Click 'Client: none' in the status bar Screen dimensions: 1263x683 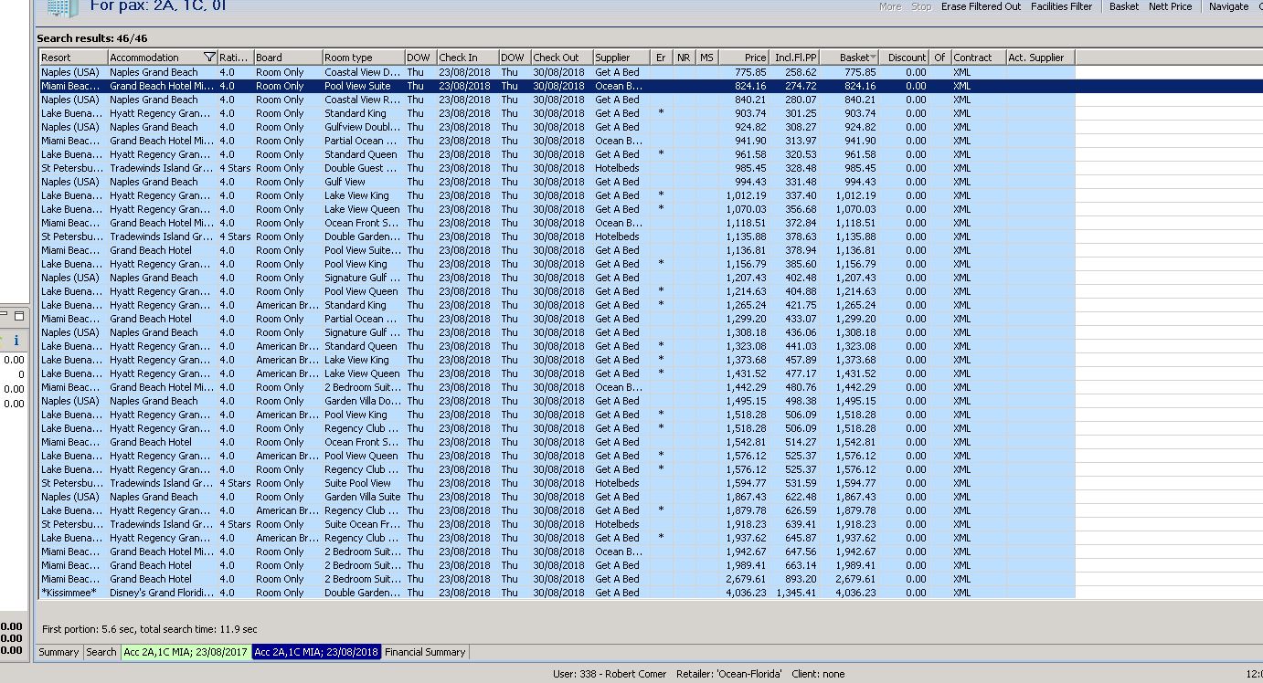click(x=818, y=674)
